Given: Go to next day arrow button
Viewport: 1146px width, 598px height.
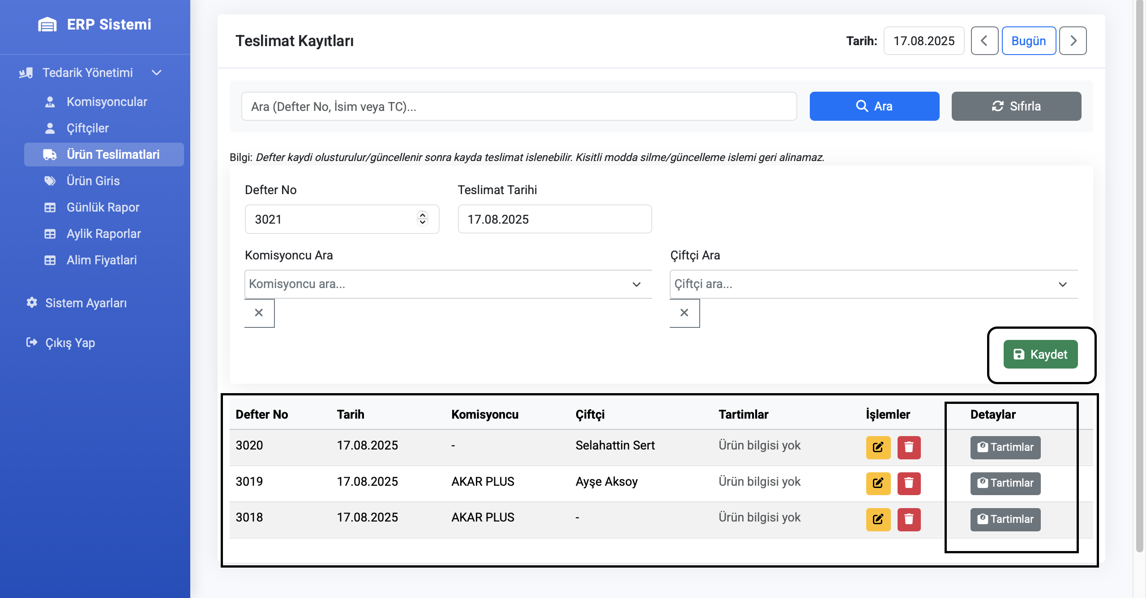Looking at the screenshot, I should 1073,41.
